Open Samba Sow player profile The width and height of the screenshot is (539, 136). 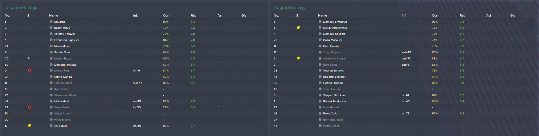[62, 52]
